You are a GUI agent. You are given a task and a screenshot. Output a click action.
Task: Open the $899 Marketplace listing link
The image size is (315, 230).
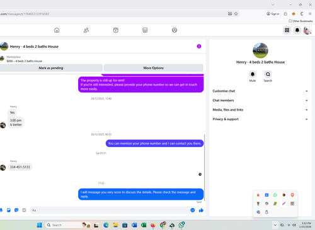point(24,61)
